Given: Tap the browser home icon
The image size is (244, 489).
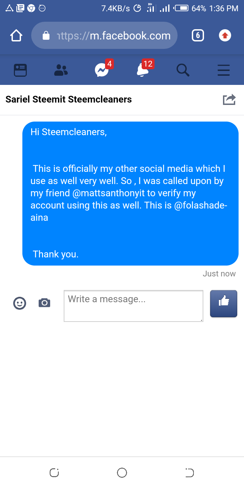Looking at the screenshot, I should pos(16,35).
